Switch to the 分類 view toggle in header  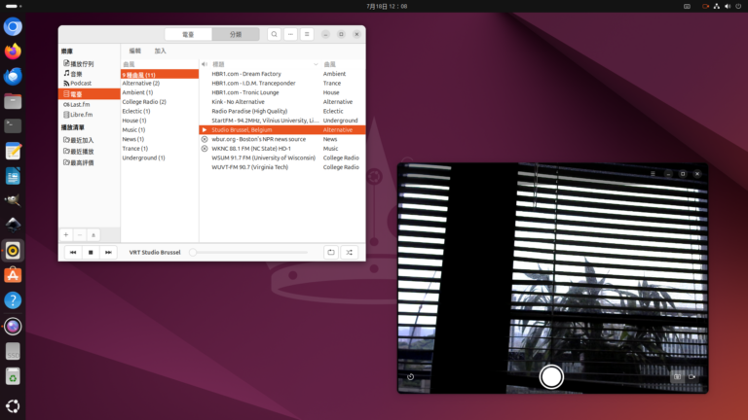point(236,34)
